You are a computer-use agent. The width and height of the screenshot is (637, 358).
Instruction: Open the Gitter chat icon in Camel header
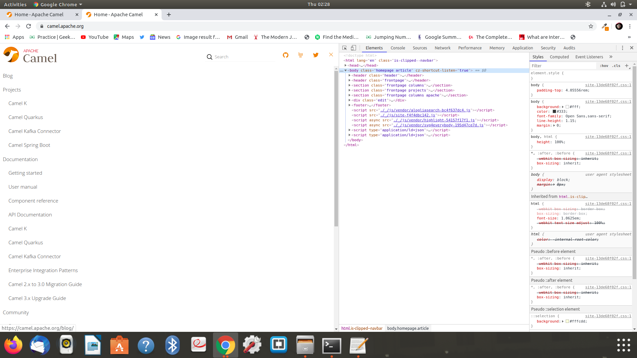[x=301, y=55]
